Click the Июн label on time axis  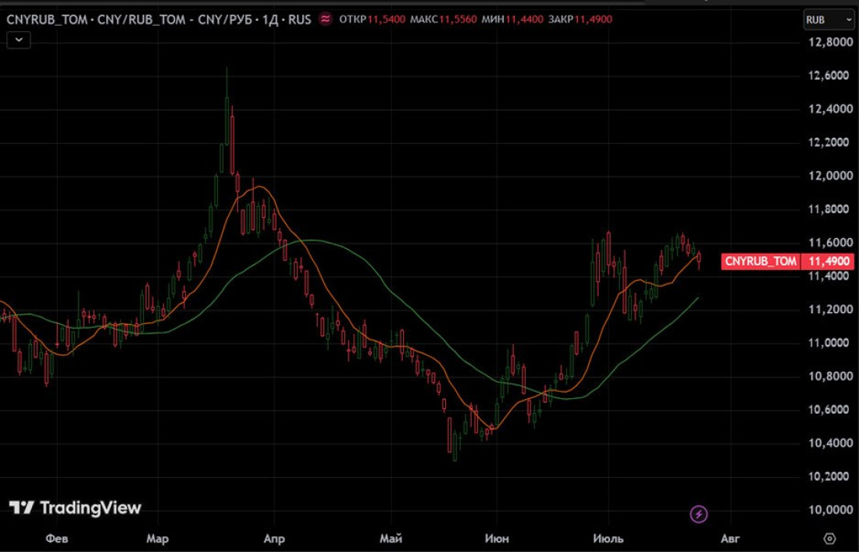click(497, 539)
